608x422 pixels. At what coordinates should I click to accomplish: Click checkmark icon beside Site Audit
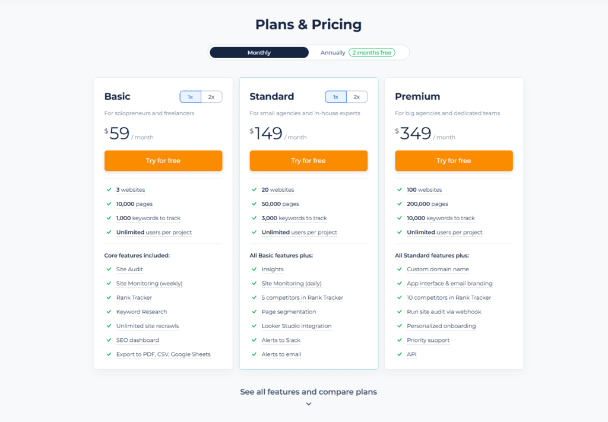[x=109, y=269]
